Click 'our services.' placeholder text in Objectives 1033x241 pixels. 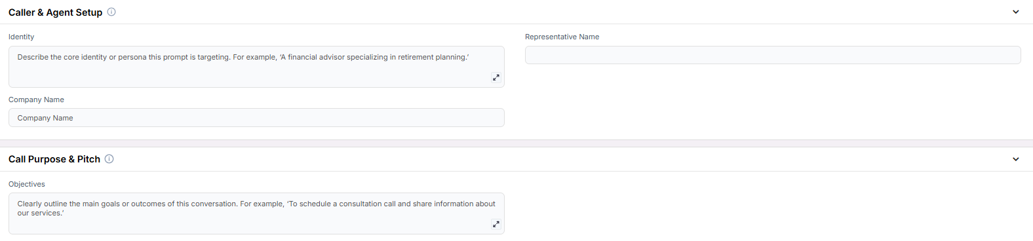[x=41, y=213]
